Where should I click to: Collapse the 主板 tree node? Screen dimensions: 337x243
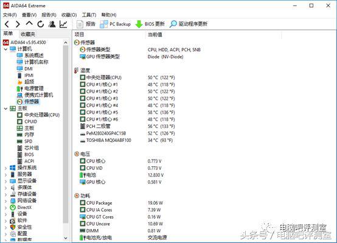[x=6, y=108]
